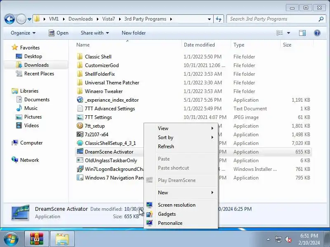This screenshot has height=247, width=330.
Task: Choose Refresh from the context menu
Action: click(181, 147)
